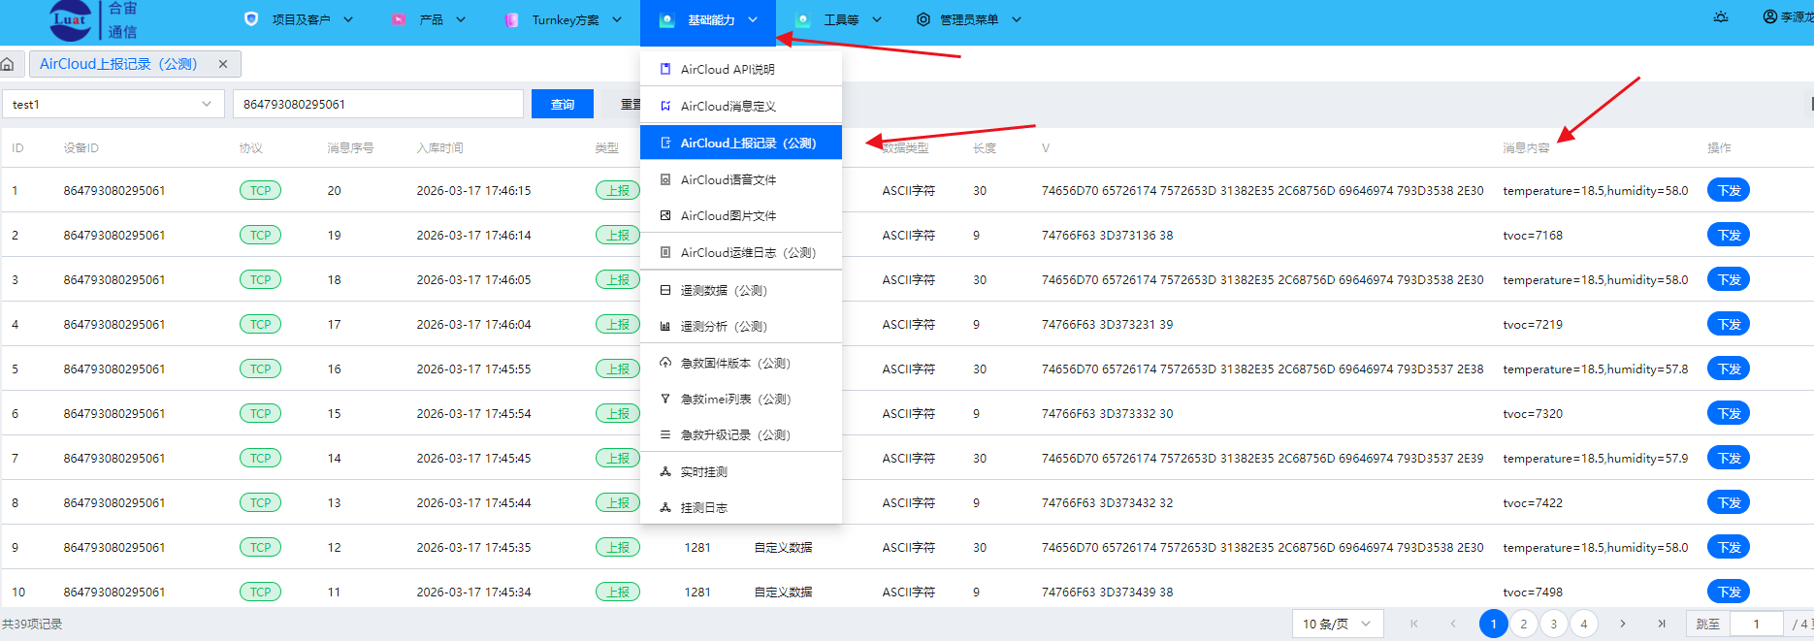Screen dimensions: 1814x641
Task: Expand the 产品 menu chevron
Action: (461, 19)
